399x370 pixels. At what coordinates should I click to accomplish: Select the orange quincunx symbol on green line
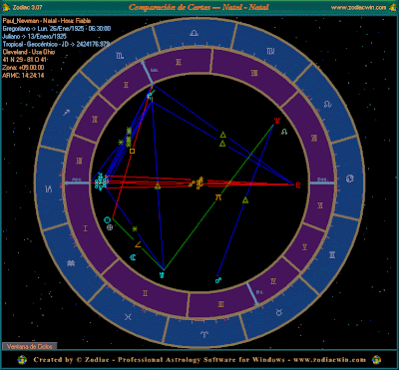(218, 197)
